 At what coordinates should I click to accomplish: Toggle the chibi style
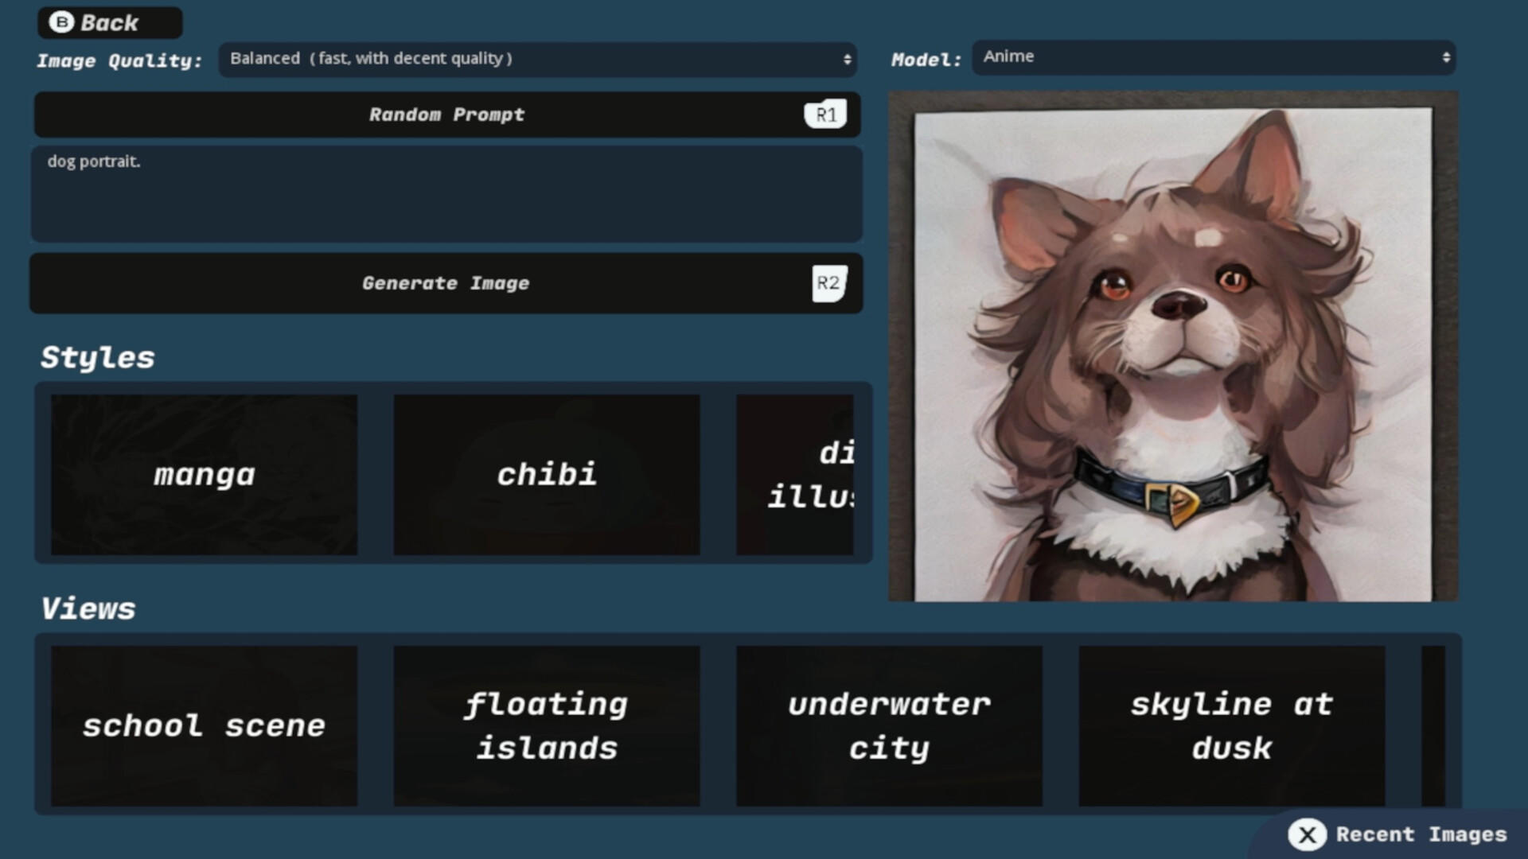coord(547,474)
